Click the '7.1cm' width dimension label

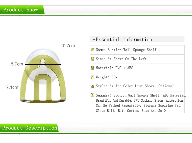tap(12, 87)
